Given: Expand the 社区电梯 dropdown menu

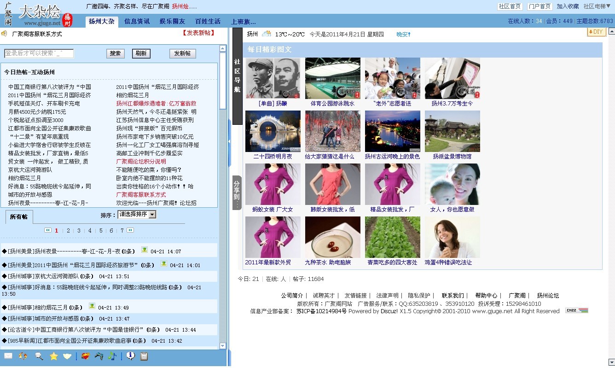Looking at the screenshot, I should click(597, 6).
